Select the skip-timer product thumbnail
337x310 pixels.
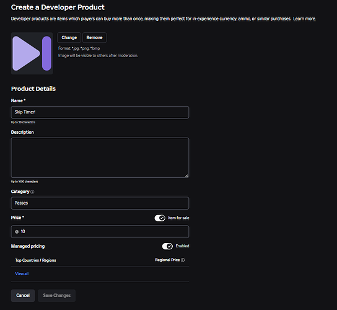click(x=32, y=53)
